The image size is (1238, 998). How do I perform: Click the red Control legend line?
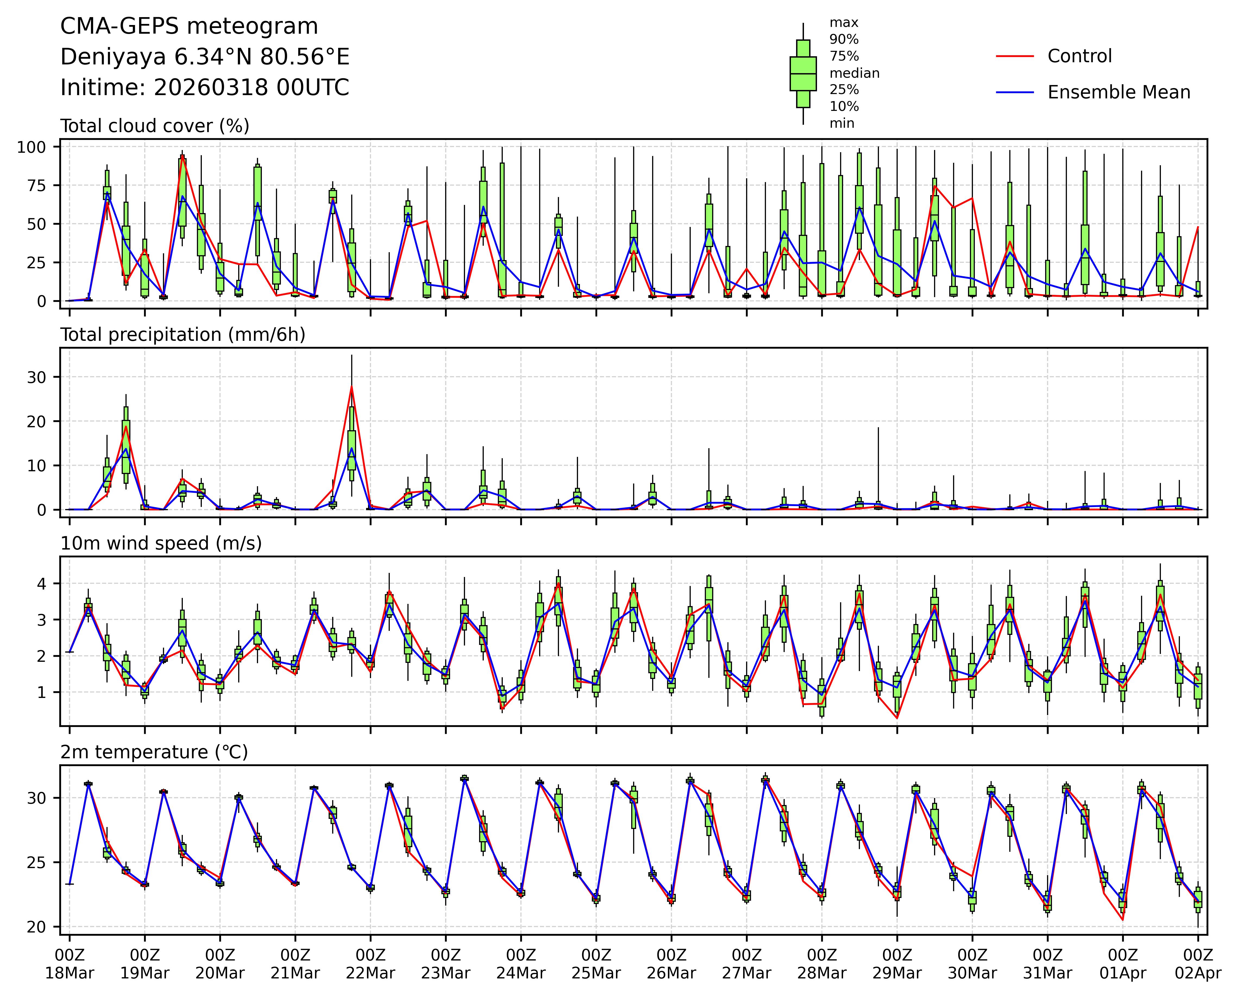click(1014, 56)
